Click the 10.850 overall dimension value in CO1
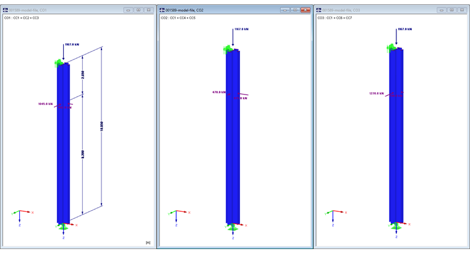Viewport: 470px width, 254px height. 101,126
